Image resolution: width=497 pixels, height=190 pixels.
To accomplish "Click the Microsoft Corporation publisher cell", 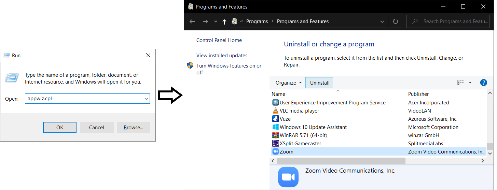I will [x=433, y=127].
